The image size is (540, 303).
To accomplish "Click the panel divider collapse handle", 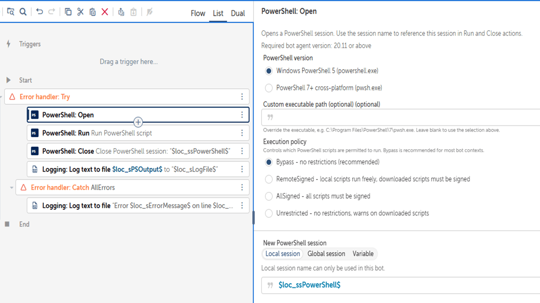I will pos(253,218).
